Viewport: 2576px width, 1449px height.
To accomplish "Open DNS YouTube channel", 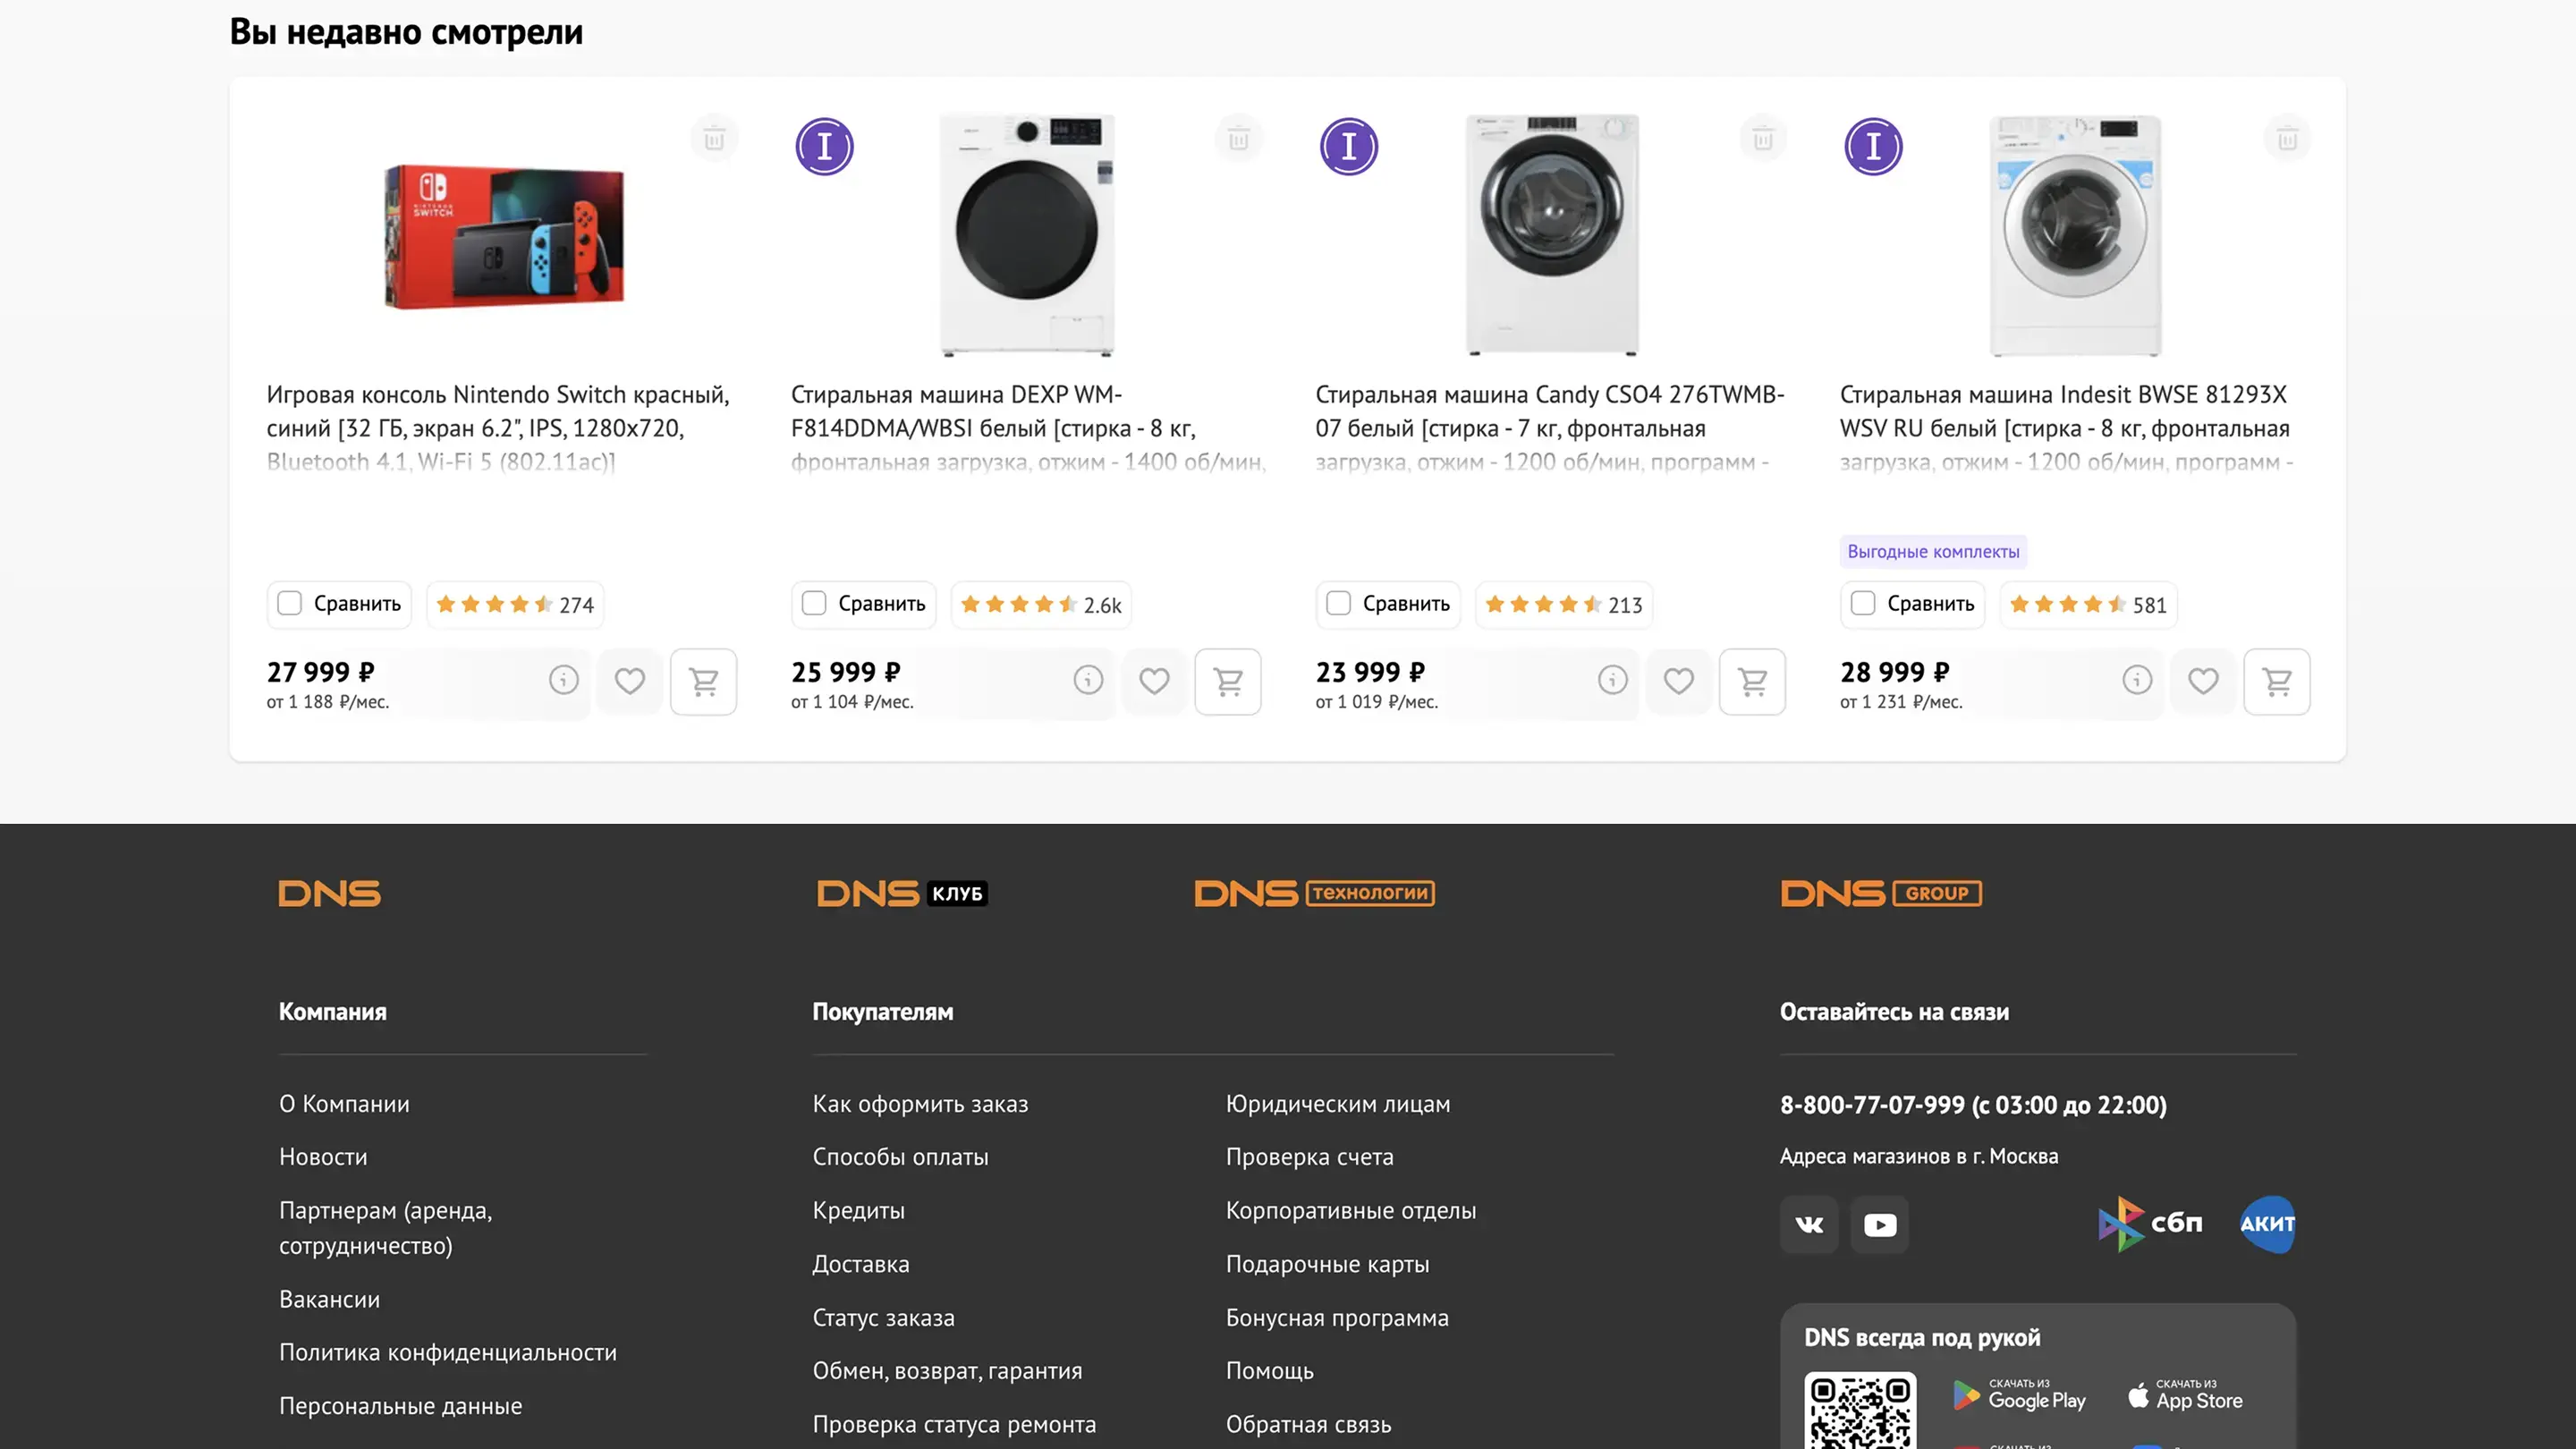I will tap(1879, 1225).
